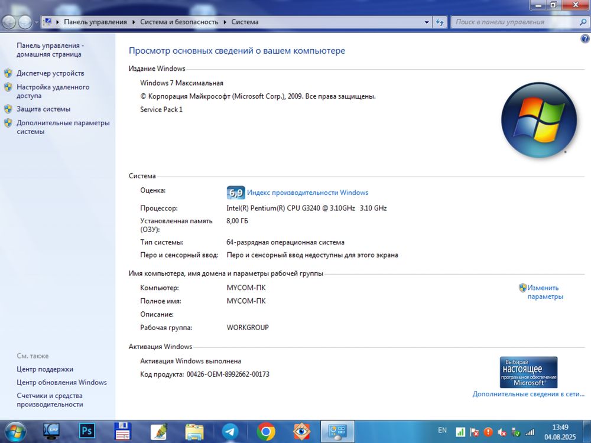Screen dimensions: 591x443
Task: Open the parrot paint program on taskbar
Action: (x=159, y=432)
